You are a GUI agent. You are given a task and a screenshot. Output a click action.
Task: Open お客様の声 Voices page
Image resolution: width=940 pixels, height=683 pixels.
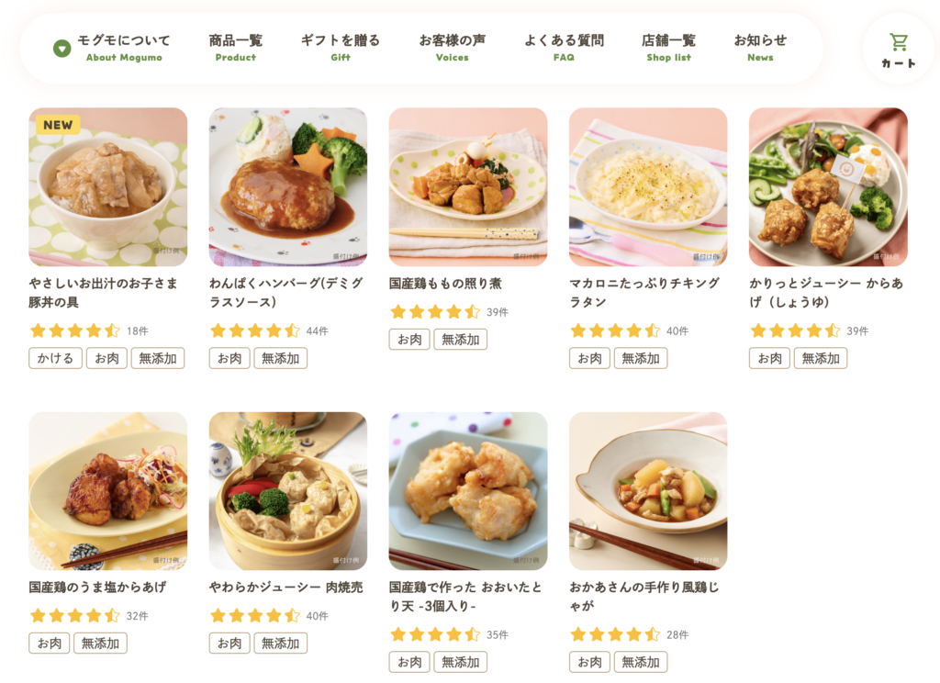pyautogui.click(x=452, y=48)
